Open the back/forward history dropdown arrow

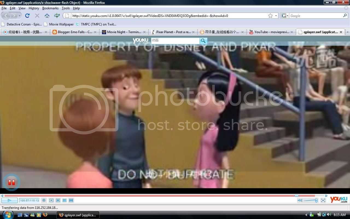point(19,16)
